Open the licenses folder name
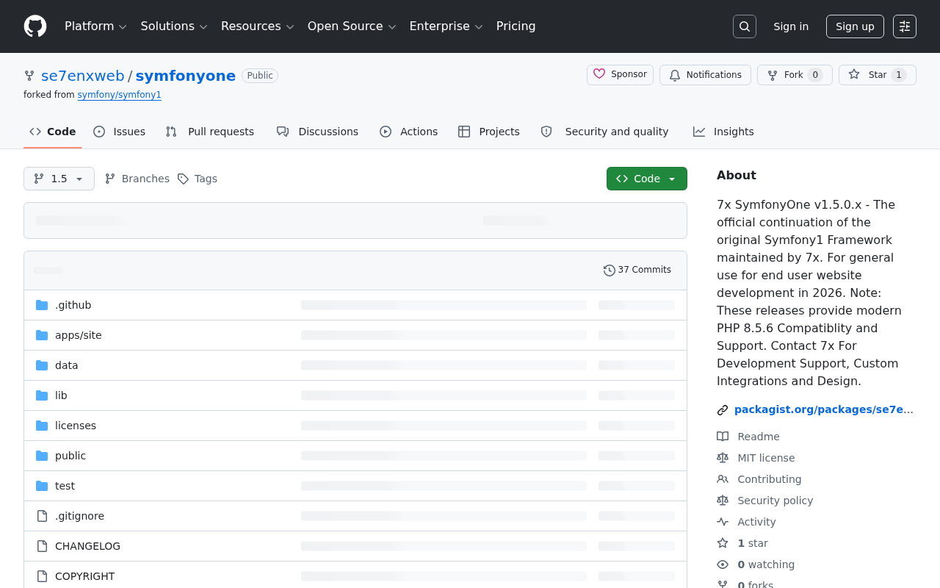The height and width of the screenshot is (588, 940). (76, 426)
